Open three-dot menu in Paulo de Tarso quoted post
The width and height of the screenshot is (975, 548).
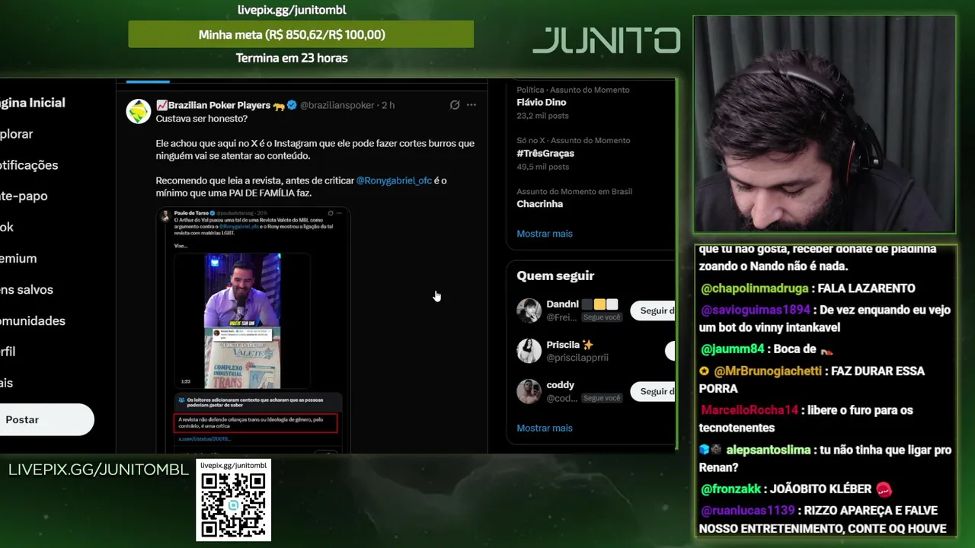tap(339, 213)
